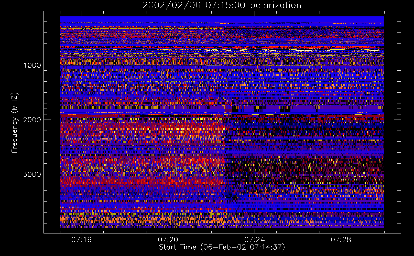The width and height of the screenshot is (414, 256).
Task: Select the "1000" frequency axis label
Action: coord(32,65)
